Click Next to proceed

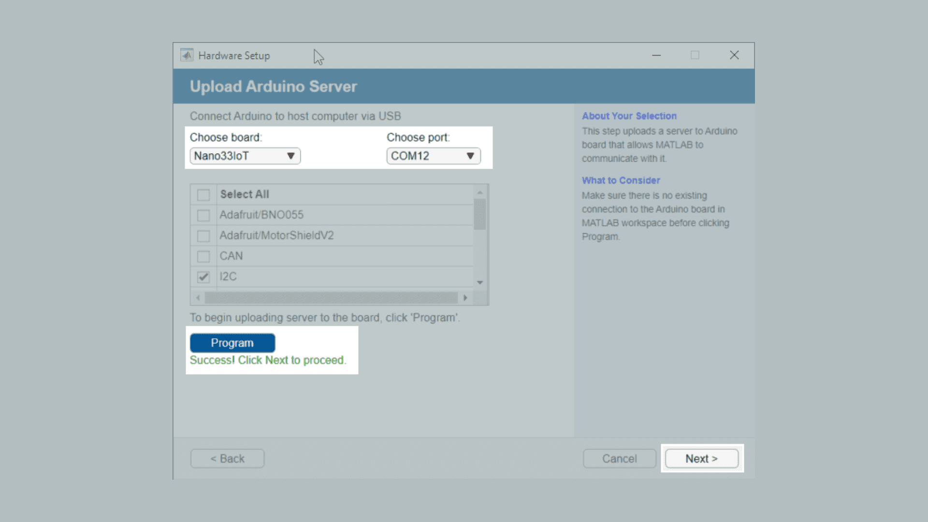pyautogui.click(x=701, y=458)
